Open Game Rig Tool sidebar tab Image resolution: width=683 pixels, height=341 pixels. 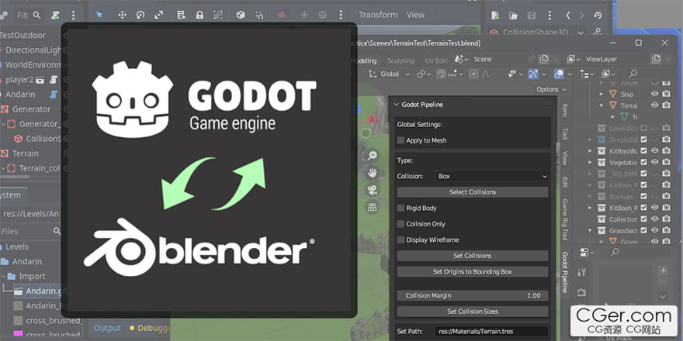pos(564,219)
